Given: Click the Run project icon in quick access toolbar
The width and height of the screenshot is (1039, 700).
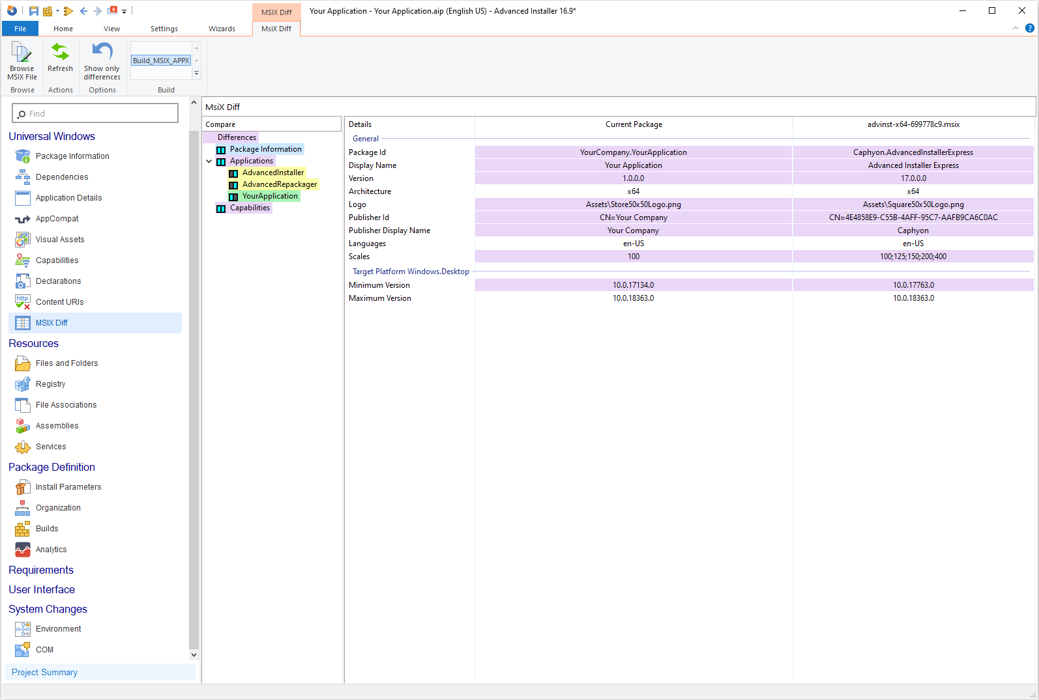Looking at the screenshot, I should coord(68,11).
